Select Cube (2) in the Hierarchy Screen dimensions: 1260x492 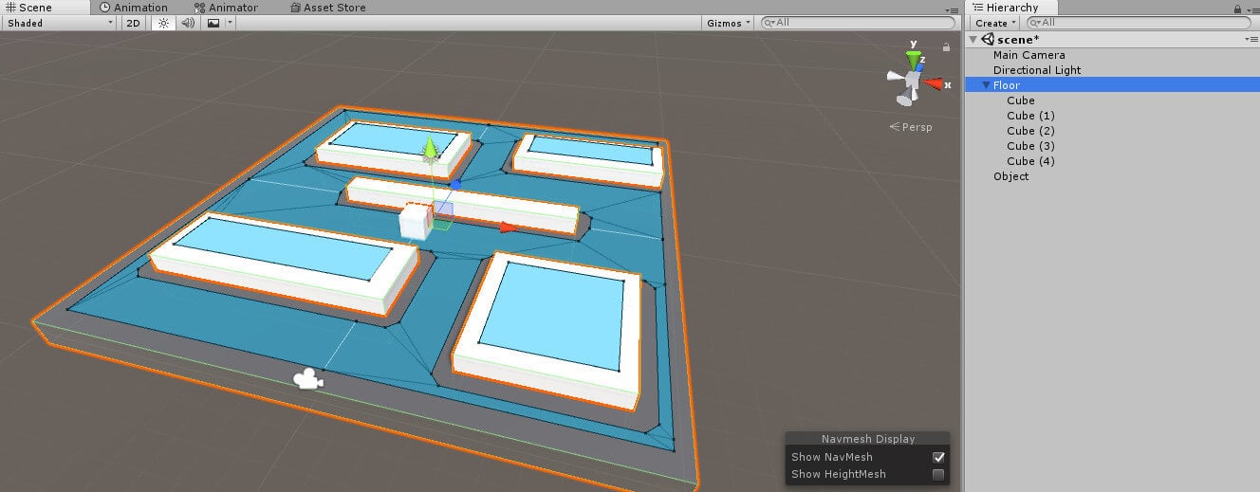tap(1030, 131)
